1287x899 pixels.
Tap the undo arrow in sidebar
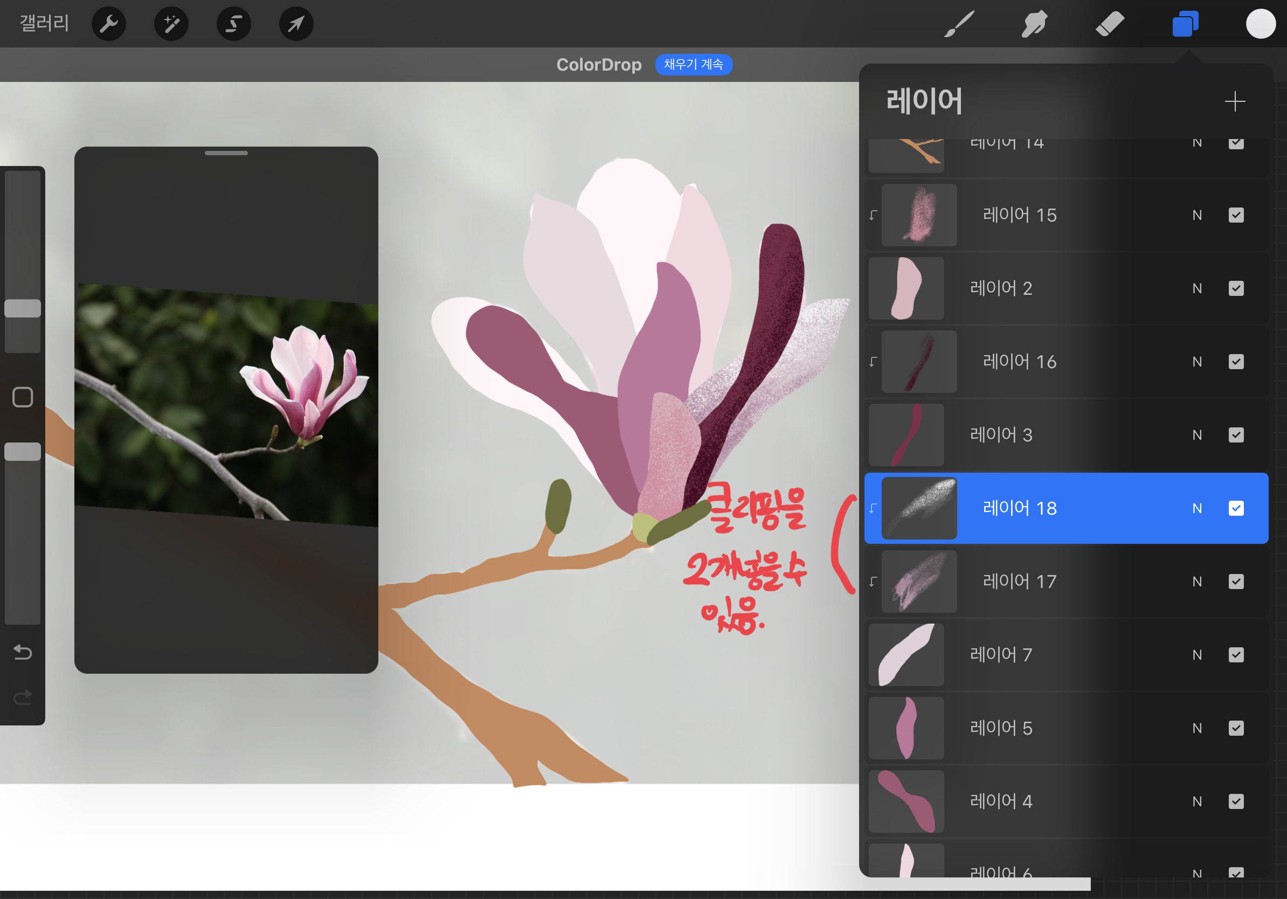[x=23, y=652]
